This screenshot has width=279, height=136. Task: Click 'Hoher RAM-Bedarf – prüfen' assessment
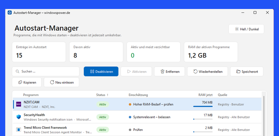[x=153, y=104]
